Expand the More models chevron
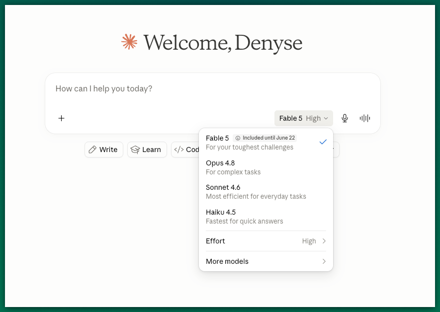Viewport: 440px width, 312px height. point(324,261)
